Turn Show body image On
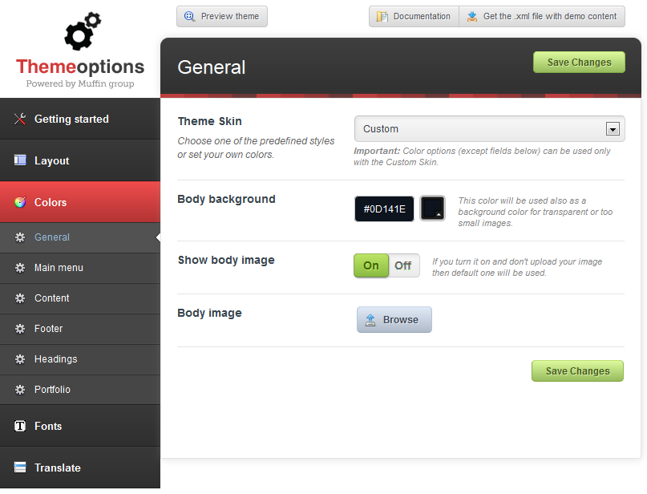The image size is (647, 494). [371, 265]
